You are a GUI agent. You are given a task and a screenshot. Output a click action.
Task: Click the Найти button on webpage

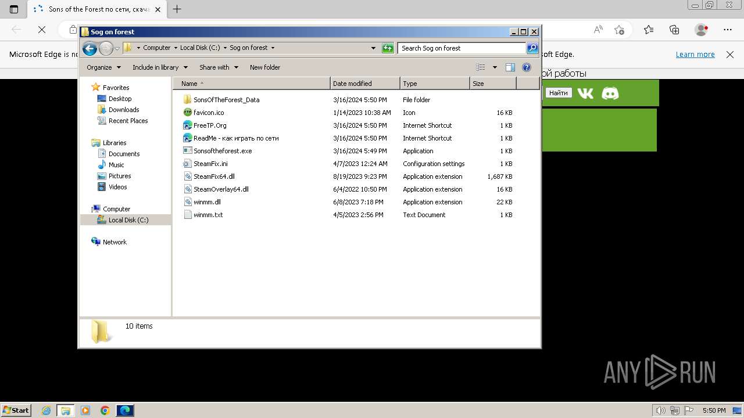tap(559, 93)
